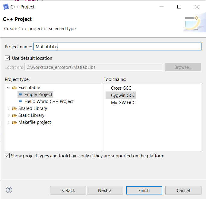This screenshot has height=199, width=206.
Task: Expand the Makefile project node
Action: 8,123
